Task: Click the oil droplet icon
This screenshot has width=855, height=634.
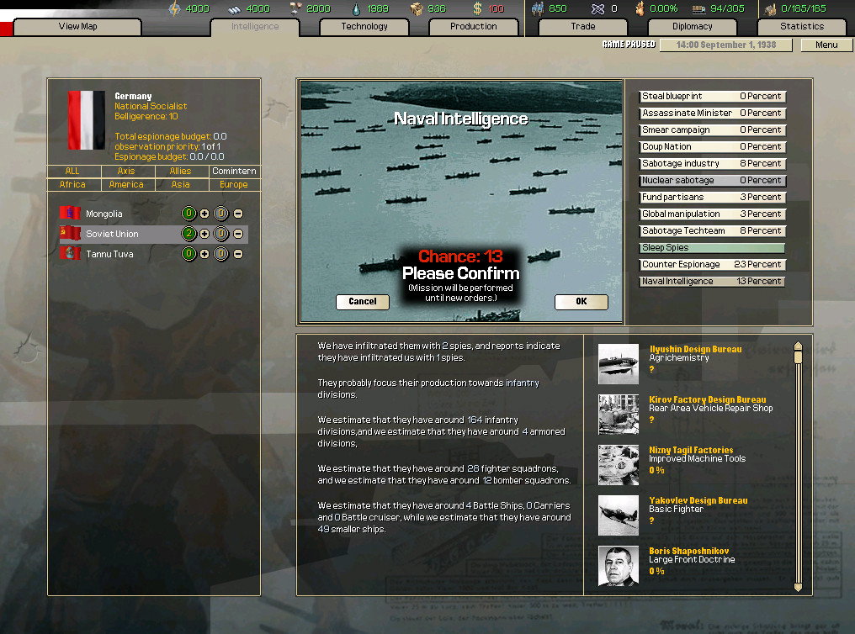Action: (356, 8)
